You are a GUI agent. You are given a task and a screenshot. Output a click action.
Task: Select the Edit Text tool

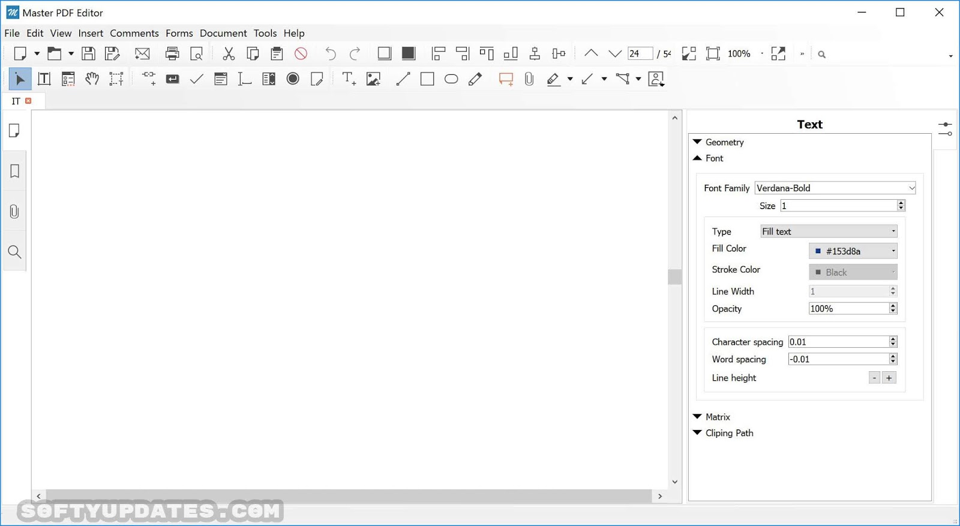(44, 79)
